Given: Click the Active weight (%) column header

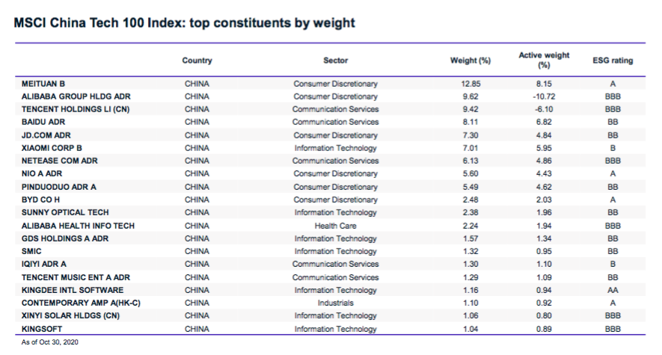Looking at the screenshot, I should [x=544, y=61].
